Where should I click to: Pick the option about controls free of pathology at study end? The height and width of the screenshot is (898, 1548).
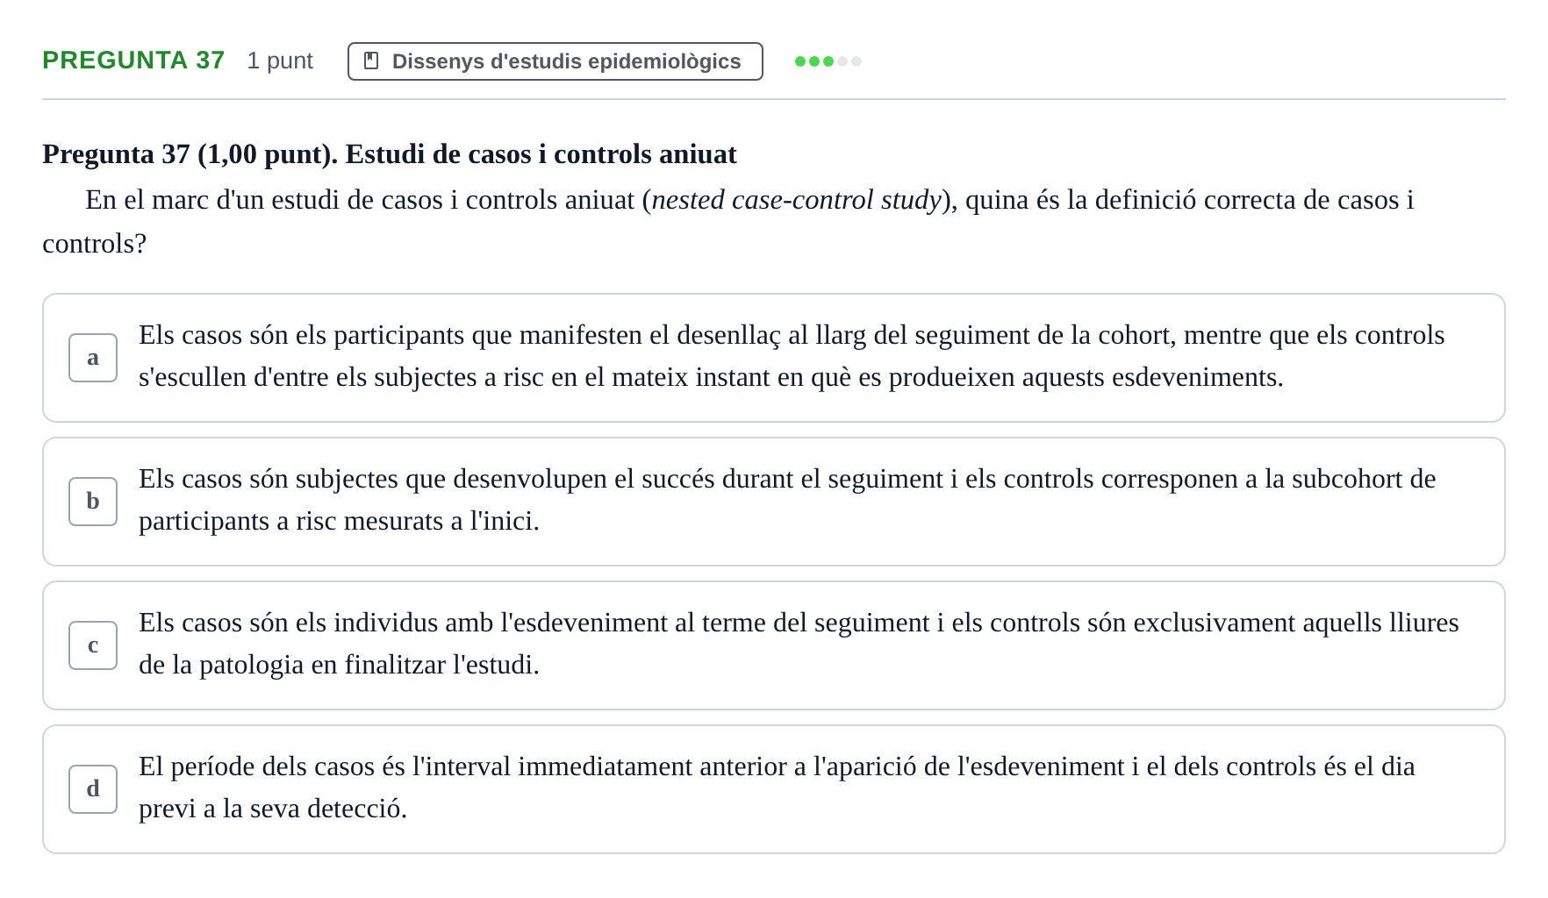774,645
